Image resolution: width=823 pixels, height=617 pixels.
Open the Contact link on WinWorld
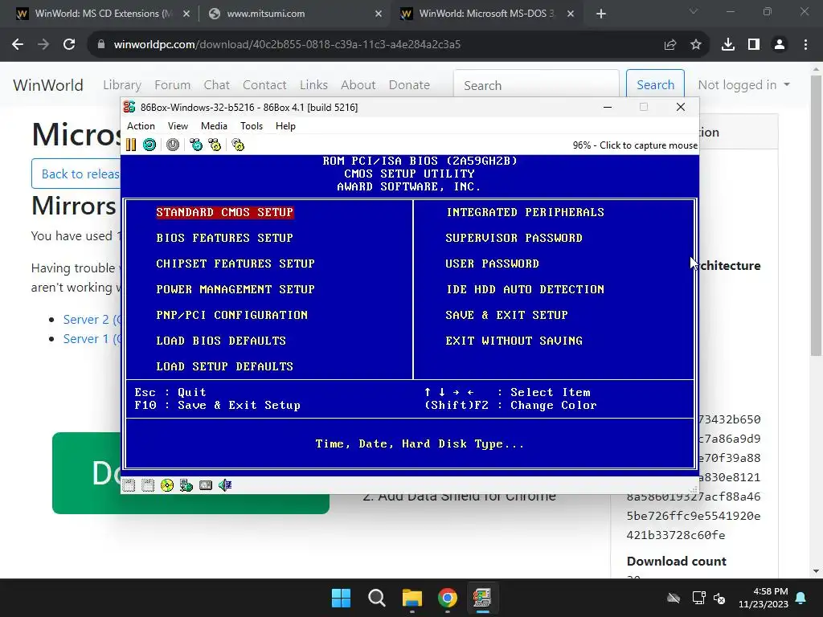click(x=264, y=85)
